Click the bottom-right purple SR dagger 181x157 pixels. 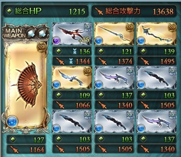pos(157,121)
